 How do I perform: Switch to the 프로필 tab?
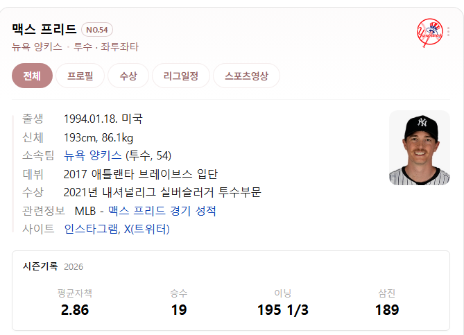[x=80, y=76]
